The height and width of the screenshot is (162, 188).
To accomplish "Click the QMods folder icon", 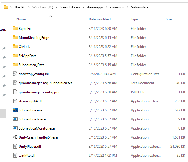I will [15, 46].
